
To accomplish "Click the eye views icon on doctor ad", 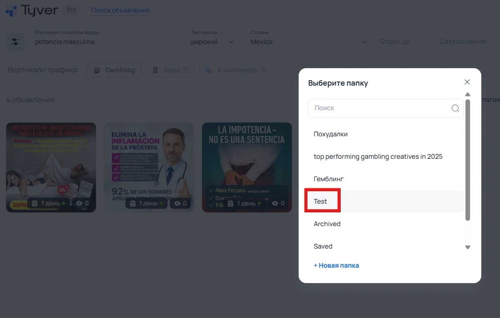I will click(177, 203).
